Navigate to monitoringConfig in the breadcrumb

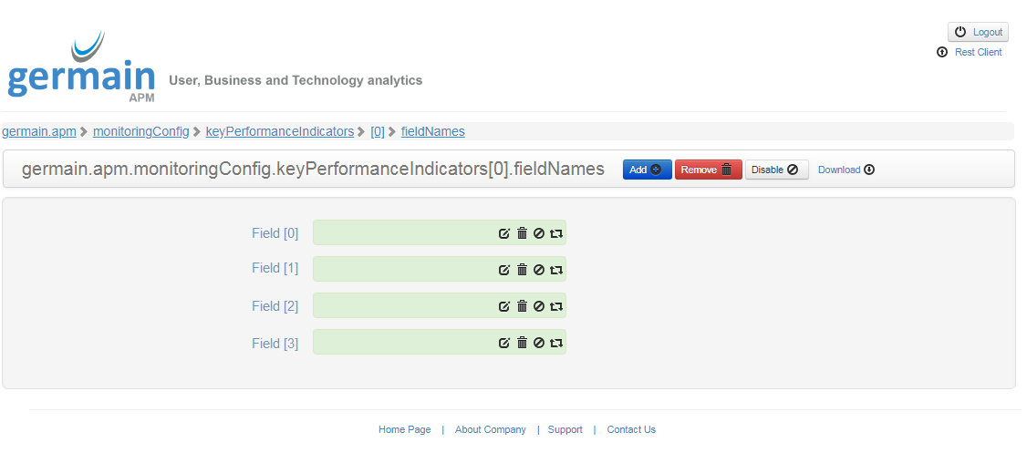pyautogui.click(x=140, y=131)
